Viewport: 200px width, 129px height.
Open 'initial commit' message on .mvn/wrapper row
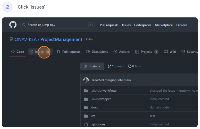click(159, 99)
